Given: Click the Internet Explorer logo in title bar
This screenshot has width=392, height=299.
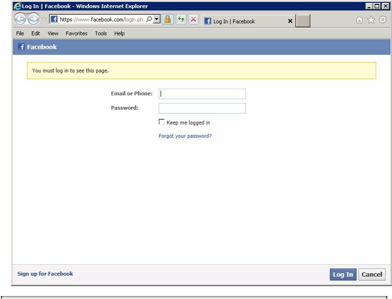Looking at the screenshot, I should (x=18, y=6).
